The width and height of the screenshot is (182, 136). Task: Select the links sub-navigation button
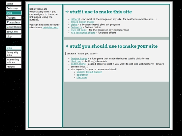coord(14,48)
